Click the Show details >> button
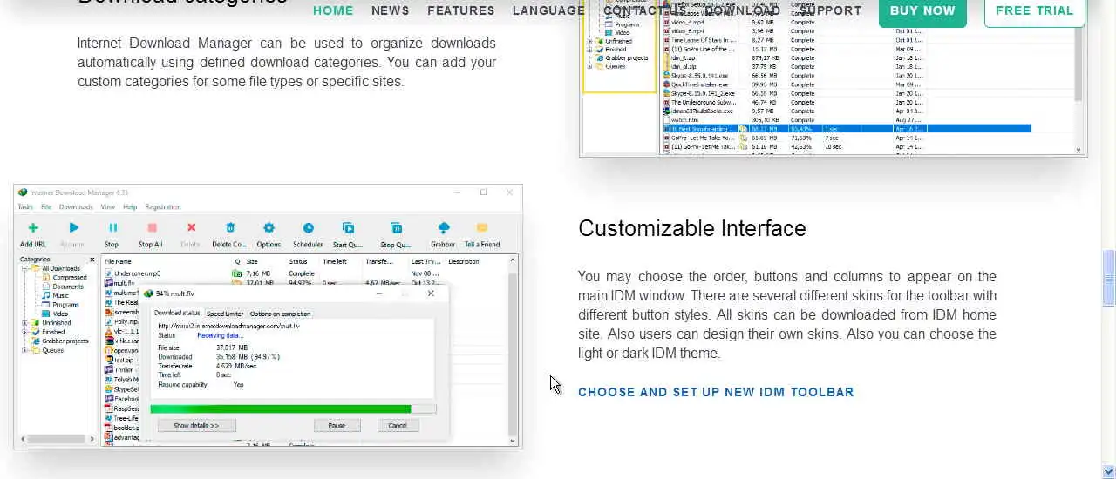 coord(196,425)
